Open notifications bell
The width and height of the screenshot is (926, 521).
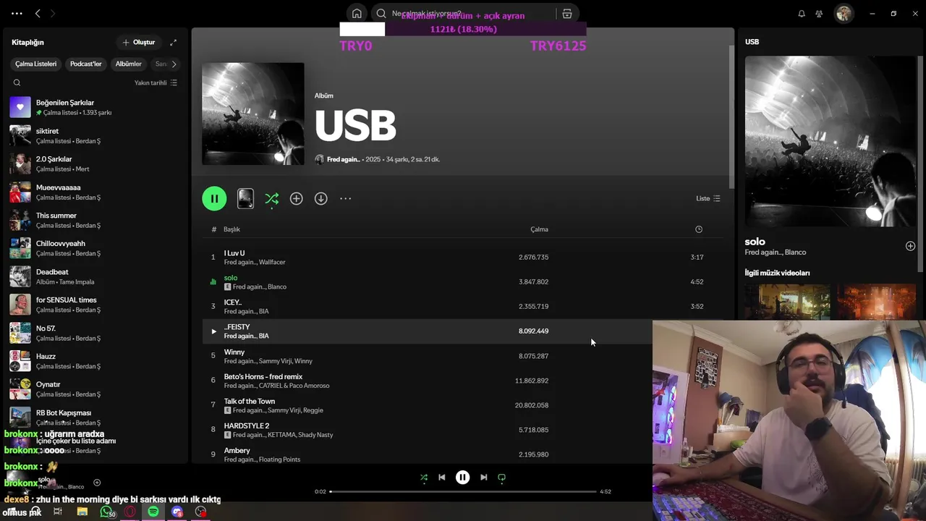(802, 13)
